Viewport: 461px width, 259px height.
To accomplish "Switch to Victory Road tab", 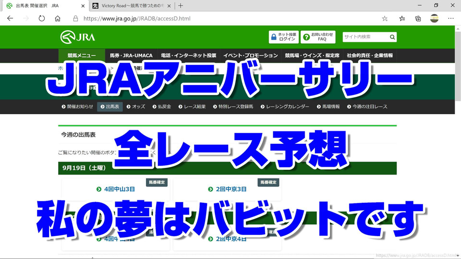I will (x=131, y=6).
